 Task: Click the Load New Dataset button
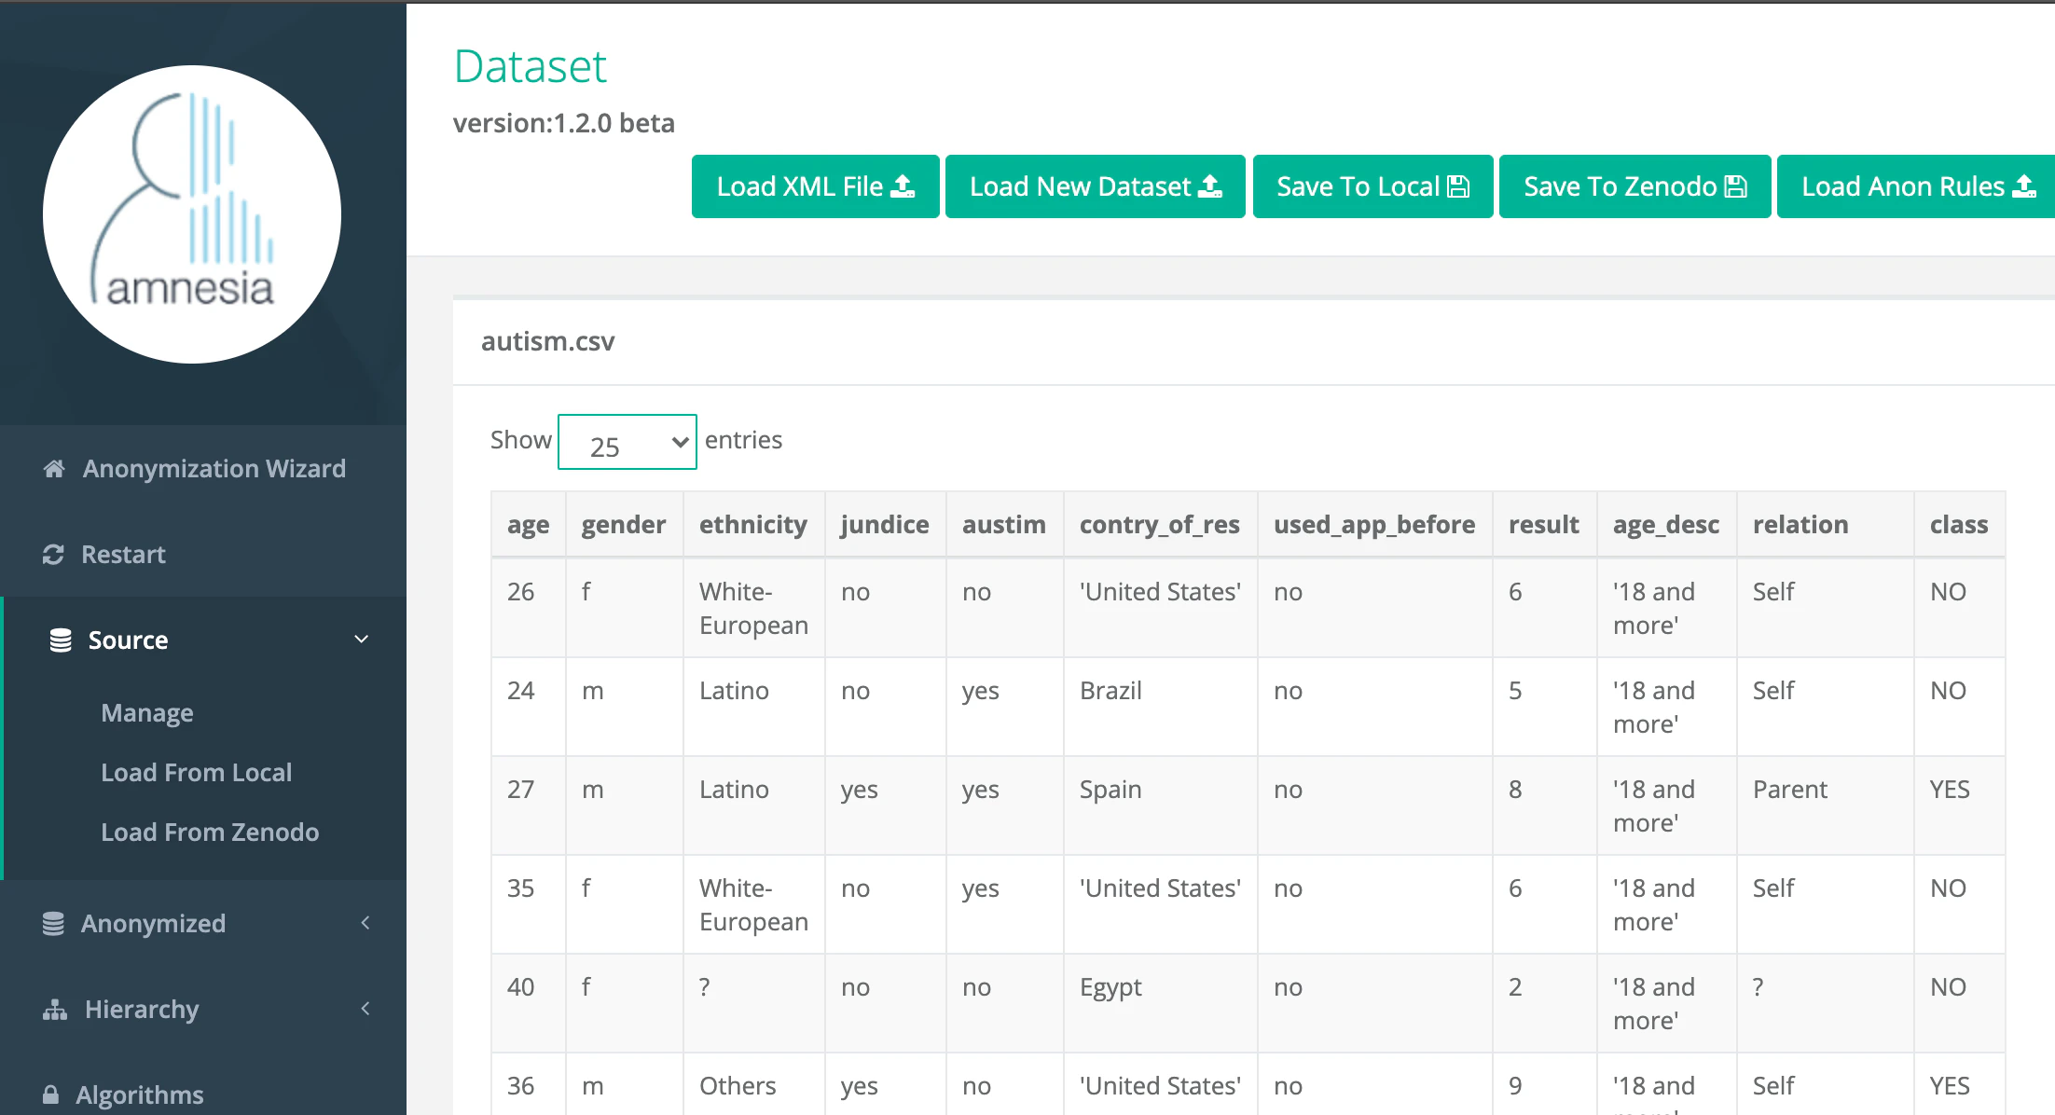[1095, 186]
